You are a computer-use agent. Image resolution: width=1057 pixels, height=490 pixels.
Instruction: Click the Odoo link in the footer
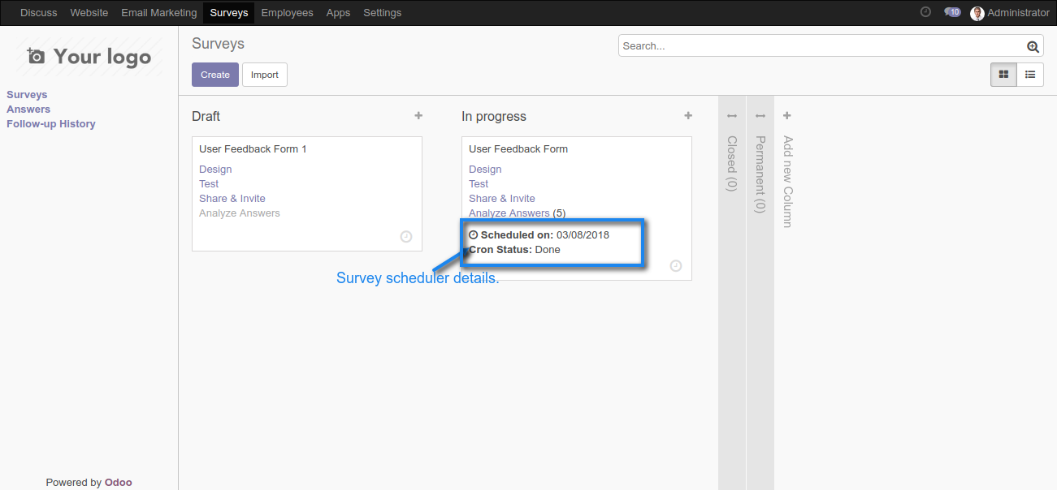point(119,483)
